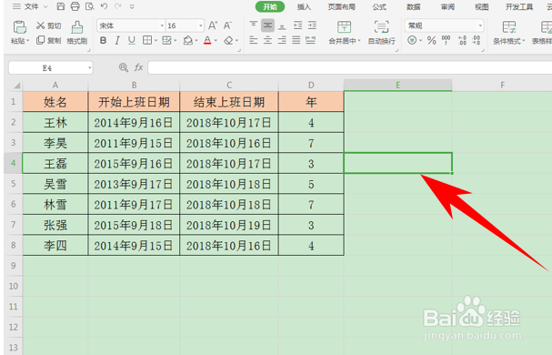
Task: Select column E header
Action: pos(397,85)
